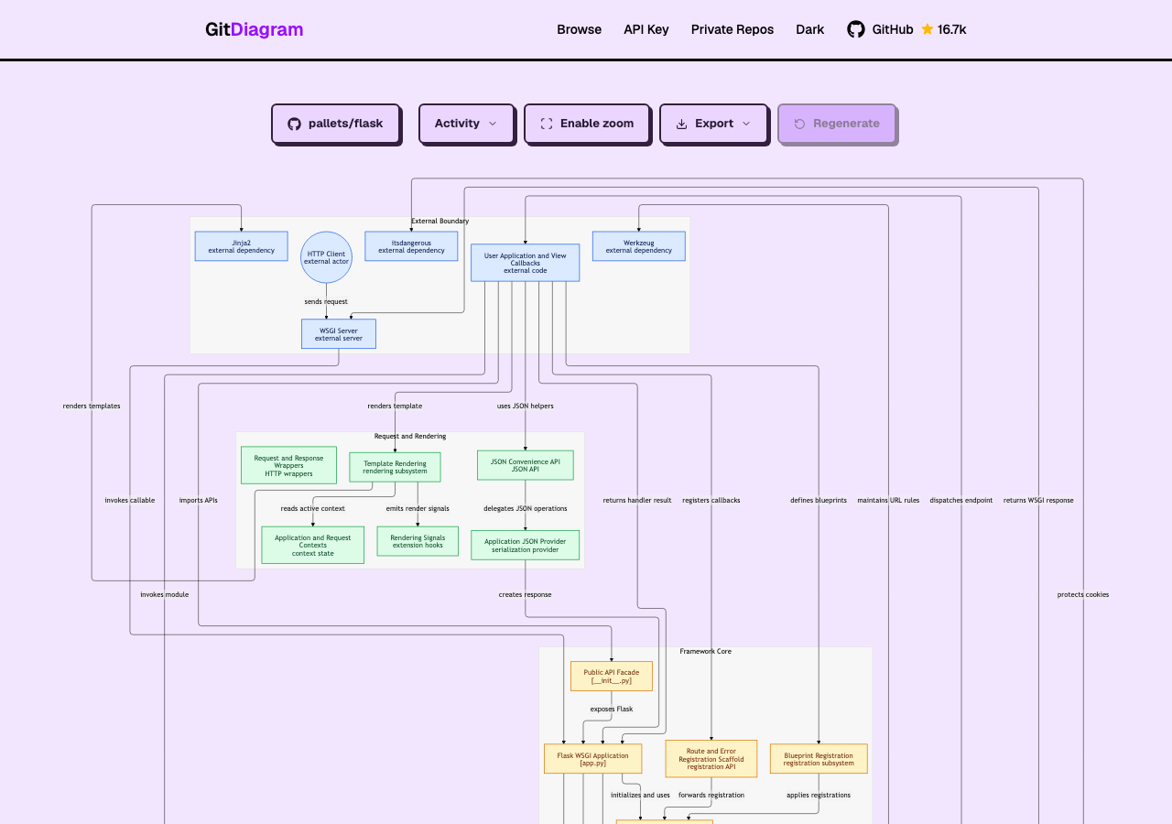Select the HTTP Client circle node

click(x=326, y=257)
